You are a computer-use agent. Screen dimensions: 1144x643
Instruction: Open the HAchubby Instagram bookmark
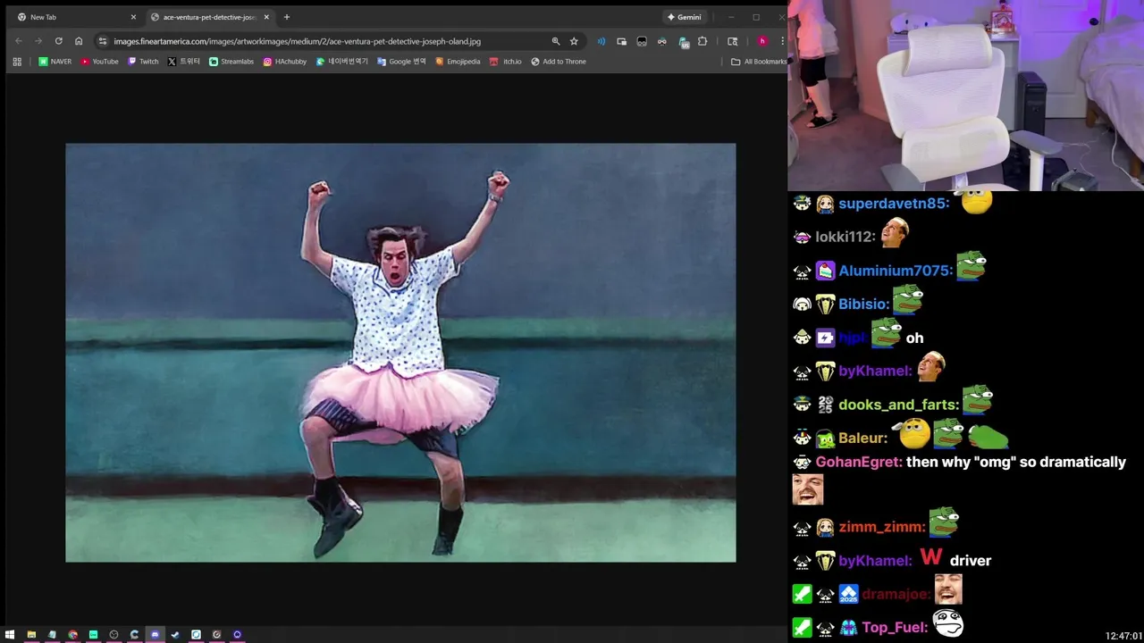click(x=285, y=62)
